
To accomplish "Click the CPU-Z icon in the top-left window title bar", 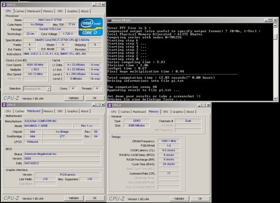I will 4,5.
